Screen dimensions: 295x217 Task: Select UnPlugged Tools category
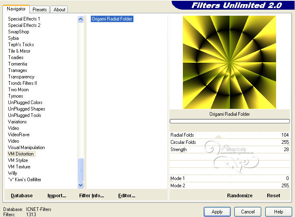[25, 115]
